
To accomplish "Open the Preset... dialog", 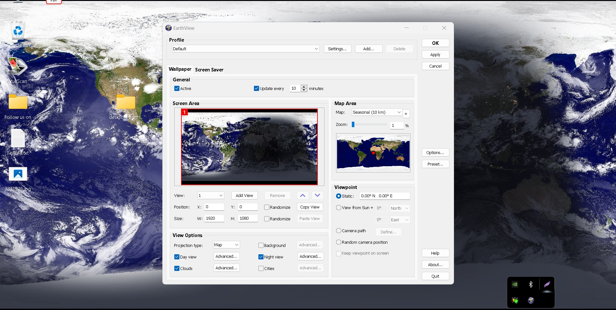I will coord(435,164).
